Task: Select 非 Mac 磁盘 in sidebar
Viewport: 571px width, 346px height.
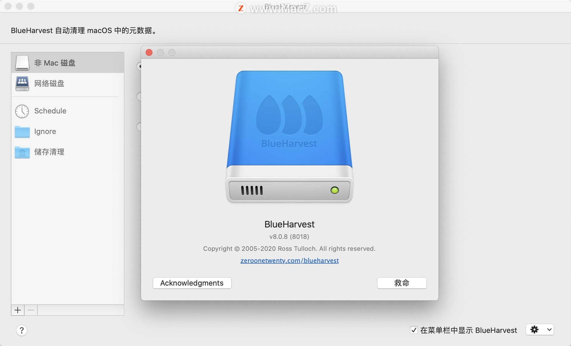Action: [x=68, y=63]
